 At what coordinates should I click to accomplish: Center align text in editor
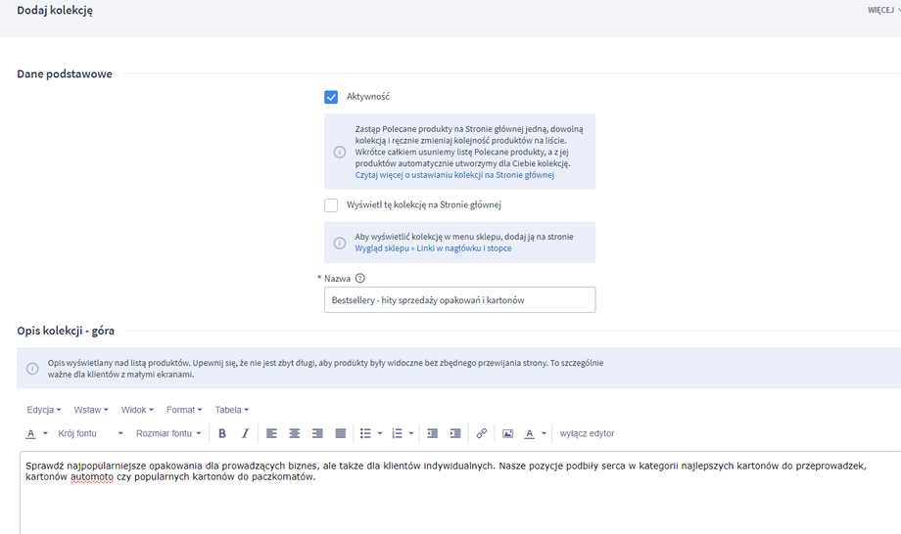point(295,433)
